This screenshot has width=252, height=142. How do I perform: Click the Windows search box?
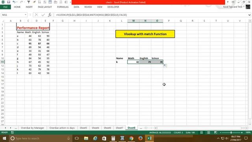coord(40,138)
